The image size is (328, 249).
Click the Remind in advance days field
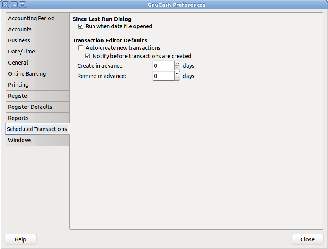pyautogui.click(x=164, y=76)
